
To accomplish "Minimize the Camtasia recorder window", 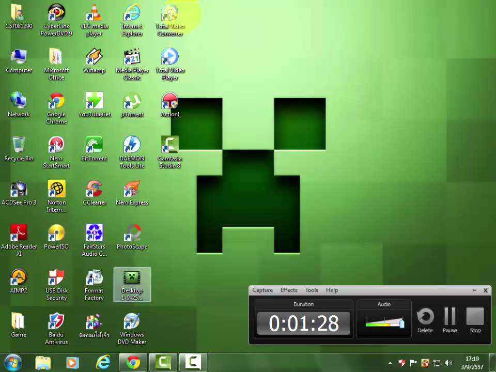I will click(474, 290).
